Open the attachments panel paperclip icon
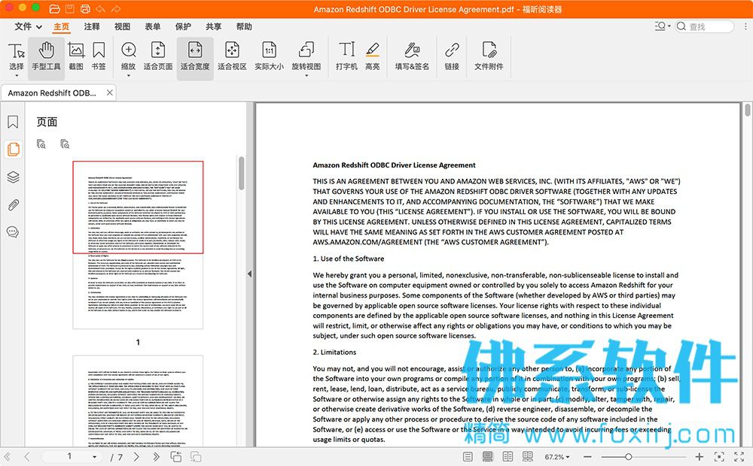The image size is (753, 466). (x=13, y=205)
